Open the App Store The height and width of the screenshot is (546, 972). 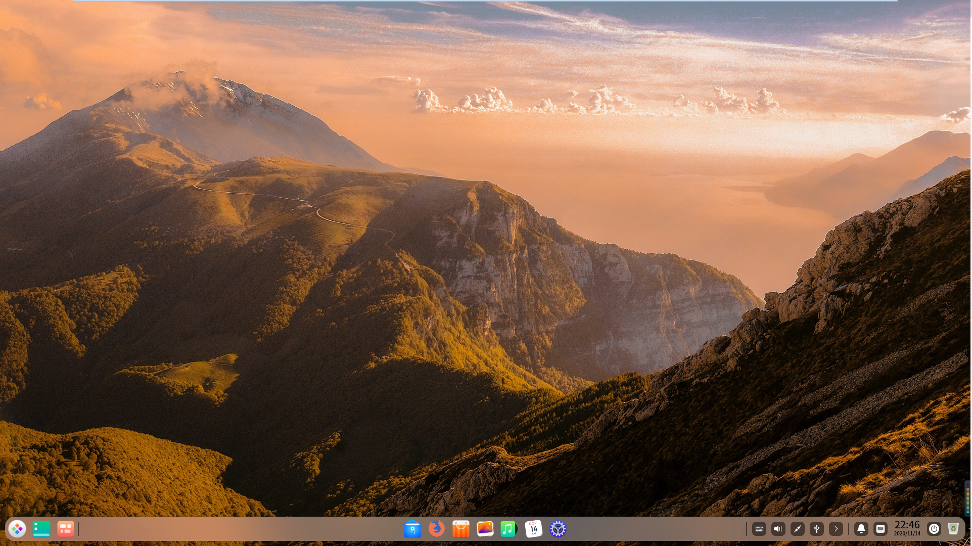pos(461,529)
